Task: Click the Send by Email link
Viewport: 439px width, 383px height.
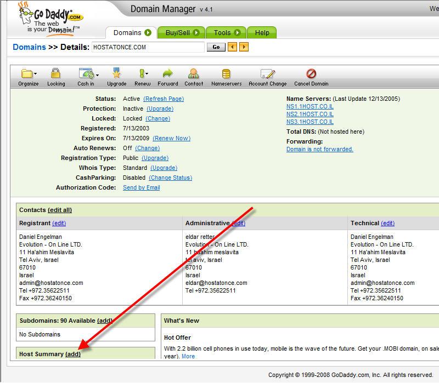Action: [141, 187]
